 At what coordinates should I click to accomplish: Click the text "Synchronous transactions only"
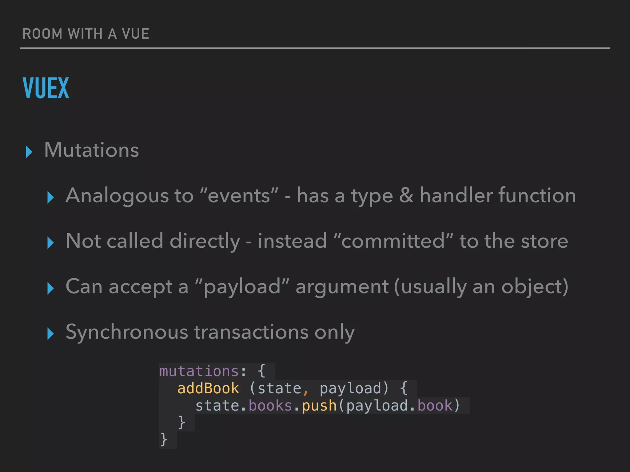(x=210, y=332)
